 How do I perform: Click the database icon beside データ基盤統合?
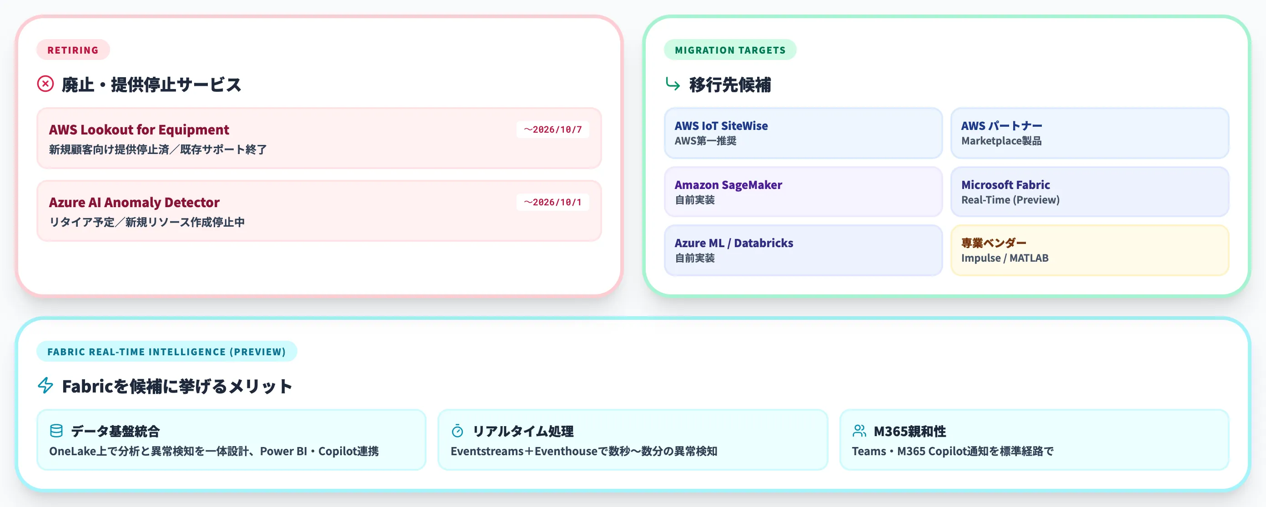pos(55,432)
